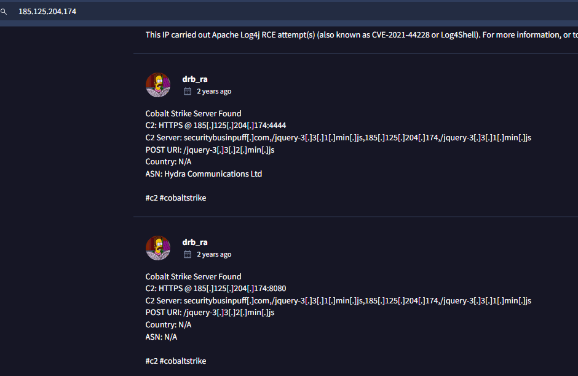
Task: Click "2 years ago" timestamp on port 4444 comment
Action: click(x=214, y=91)
